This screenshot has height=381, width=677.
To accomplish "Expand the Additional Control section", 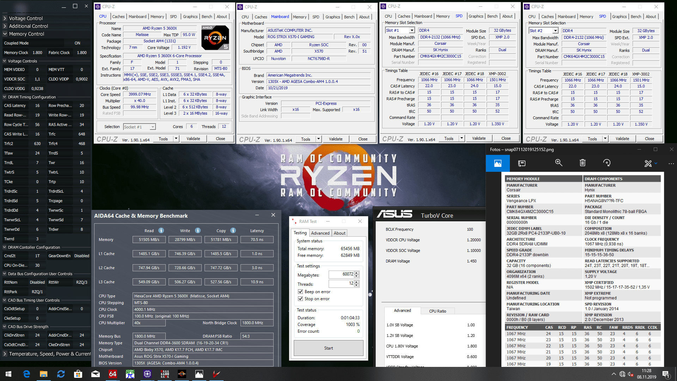I will pyautogui.click(x=5, y=26).
